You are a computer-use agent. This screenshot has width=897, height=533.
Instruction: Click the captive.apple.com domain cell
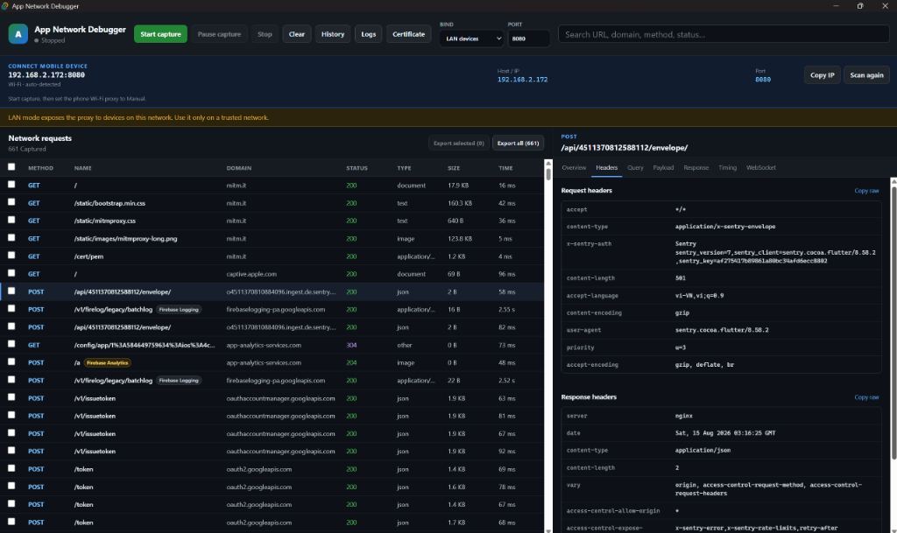click(x=251, y=274)
